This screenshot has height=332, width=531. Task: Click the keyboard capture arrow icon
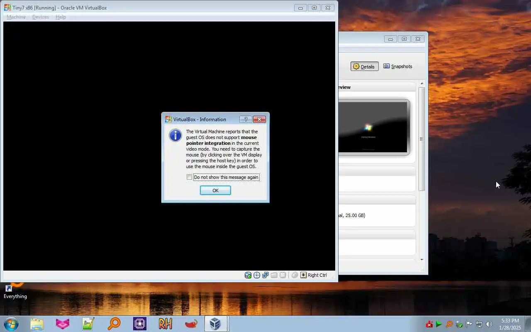(303, 275)
